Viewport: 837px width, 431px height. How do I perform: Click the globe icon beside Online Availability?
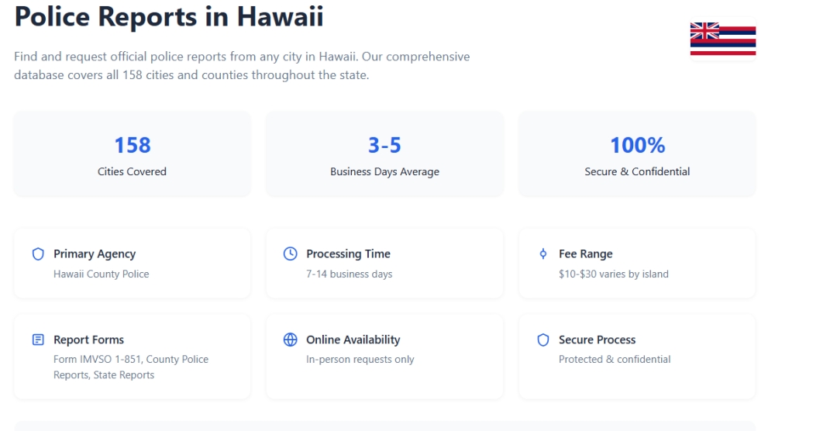tap(291, 340)
